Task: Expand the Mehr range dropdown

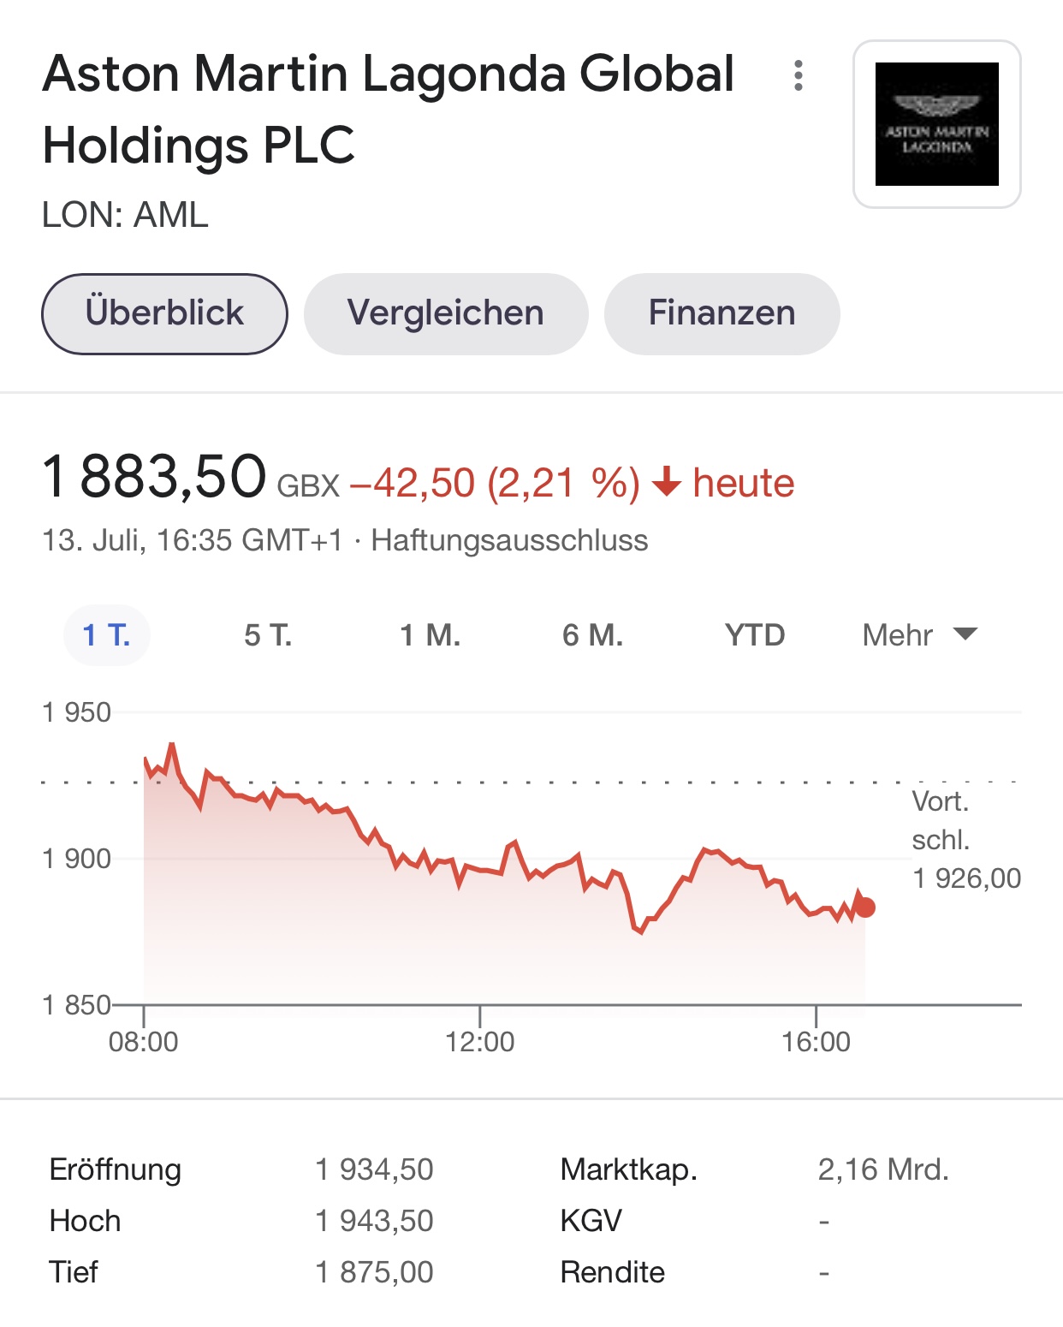Action: (x=920, y=635)
